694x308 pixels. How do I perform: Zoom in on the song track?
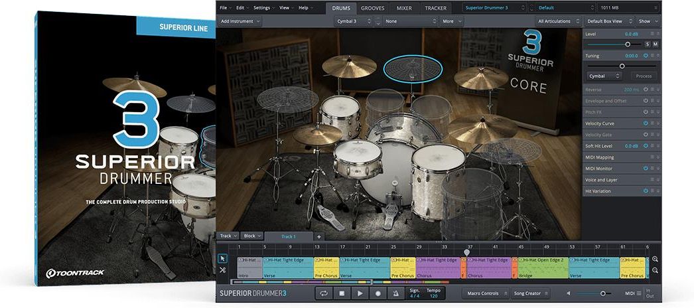pos(655,259)
